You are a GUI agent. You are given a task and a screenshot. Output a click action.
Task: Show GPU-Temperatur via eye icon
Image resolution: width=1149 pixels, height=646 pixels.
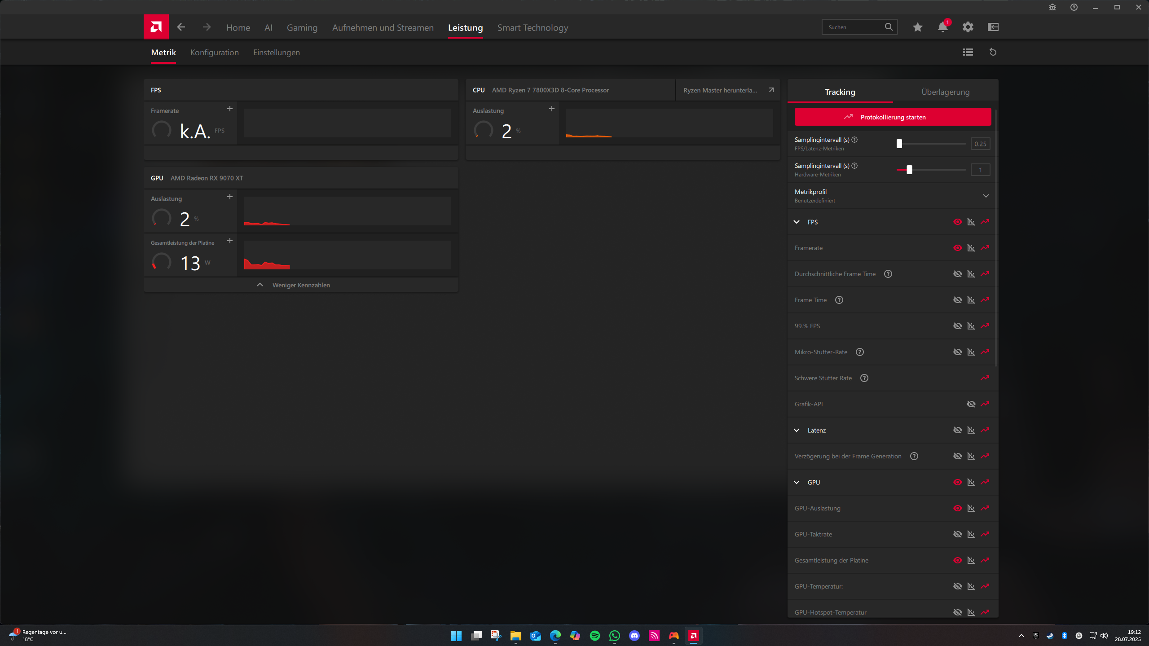(957, 586)
